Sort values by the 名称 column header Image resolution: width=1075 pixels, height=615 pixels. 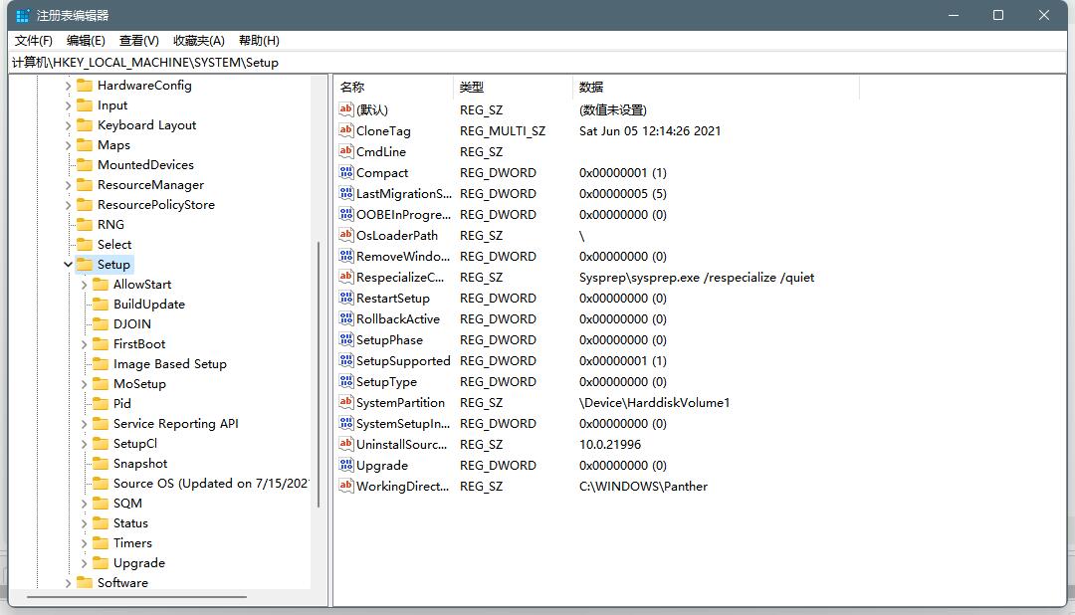coord(393,87)
